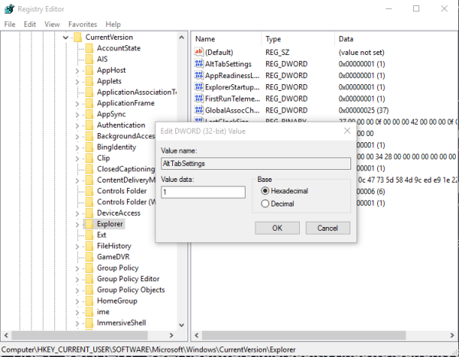The height and width of the screenshot is (357, 459).
Task: Expand the Explorer key
Action: pyautogui.click(x=77, y=225)
